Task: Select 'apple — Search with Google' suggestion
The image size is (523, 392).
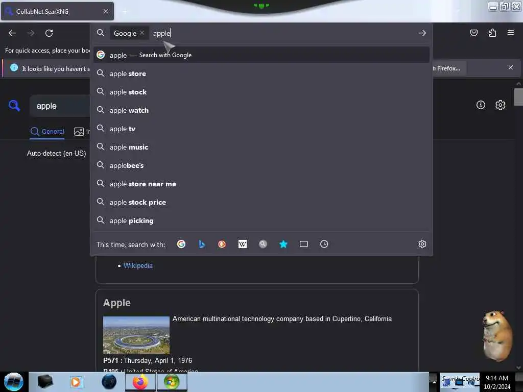Action: pos(261,55)
